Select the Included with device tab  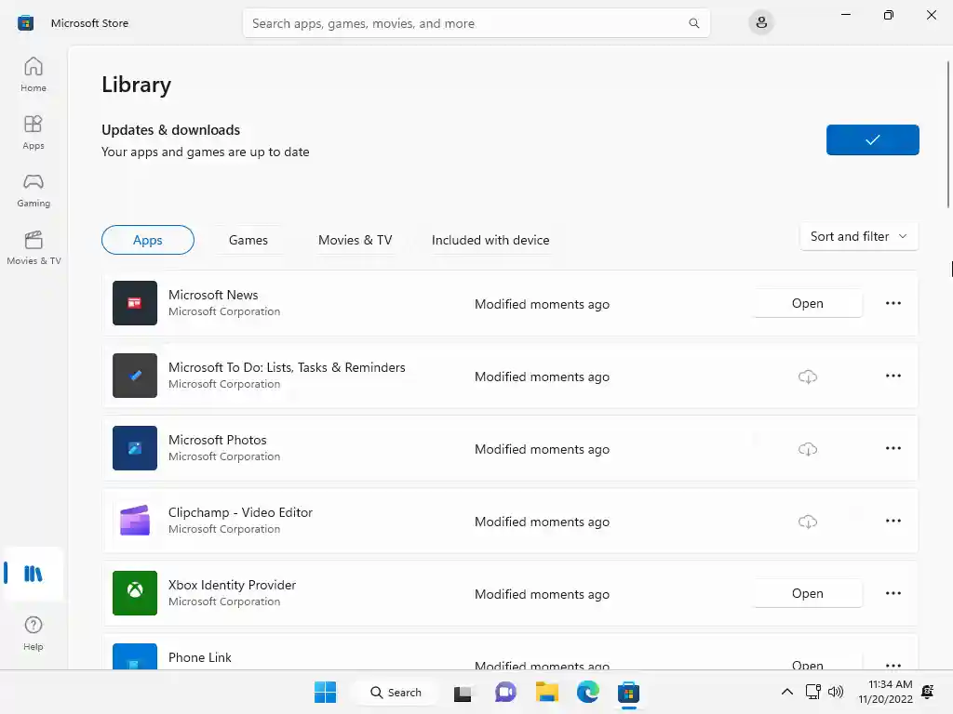coord(490,240)
